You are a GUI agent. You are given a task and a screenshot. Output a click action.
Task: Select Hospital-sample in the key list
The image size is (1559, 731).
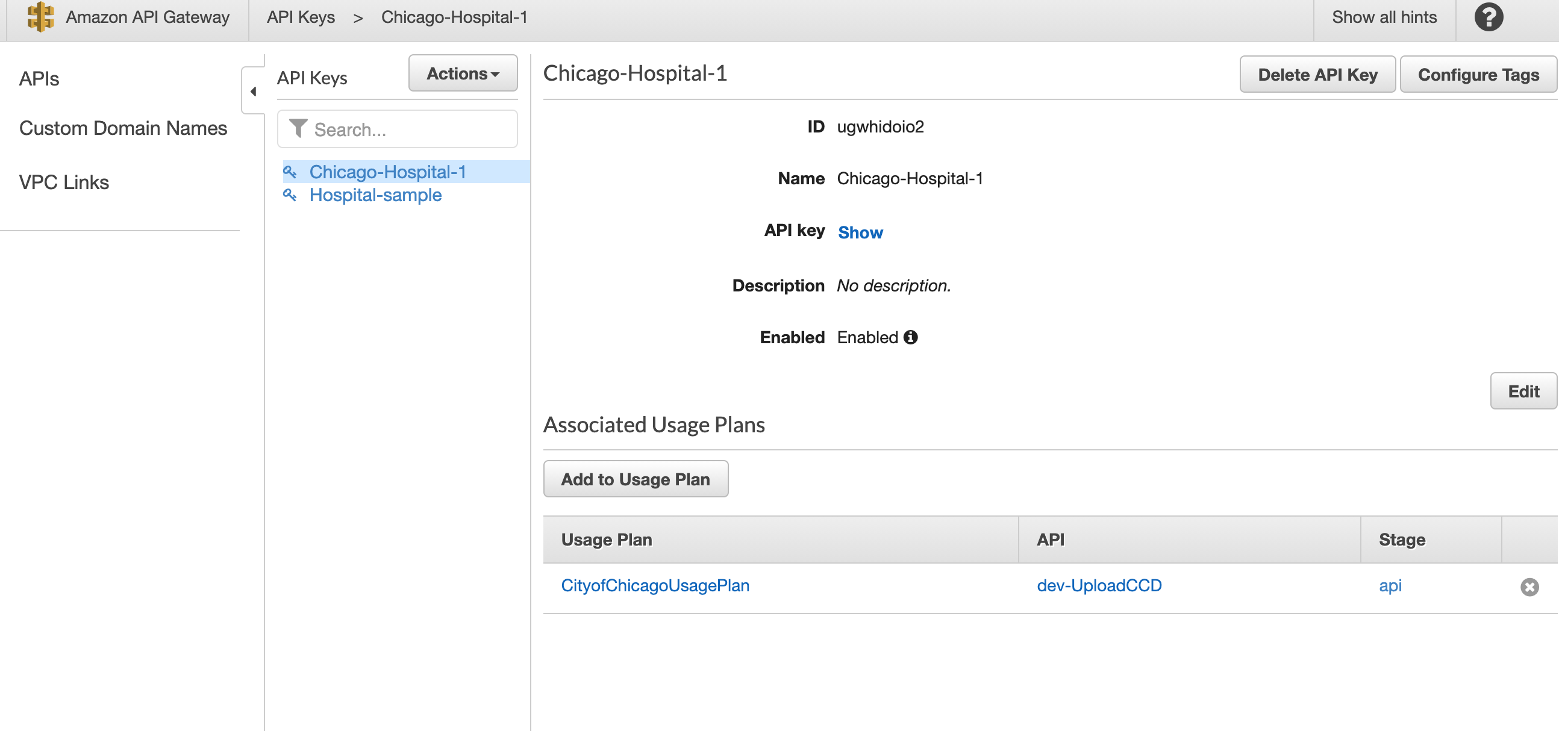pyautogui.click(x=375, y=195)
